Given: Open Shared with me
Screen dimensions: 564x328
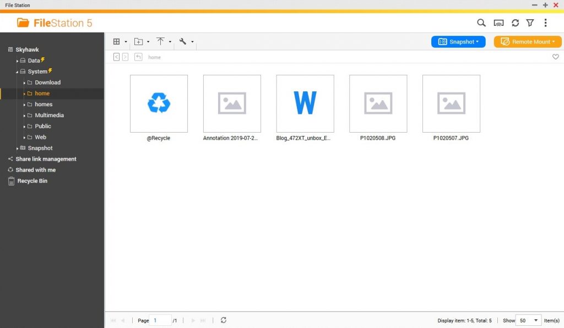Looking at the screenshot, I should 36,170.
